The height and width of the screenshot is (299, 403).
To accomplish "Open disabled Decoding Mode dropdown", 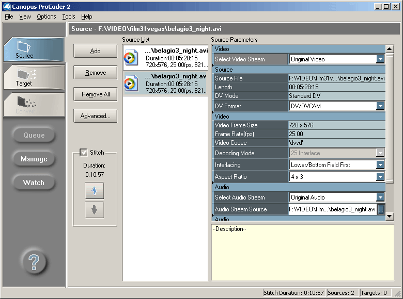I will [380, 153].
